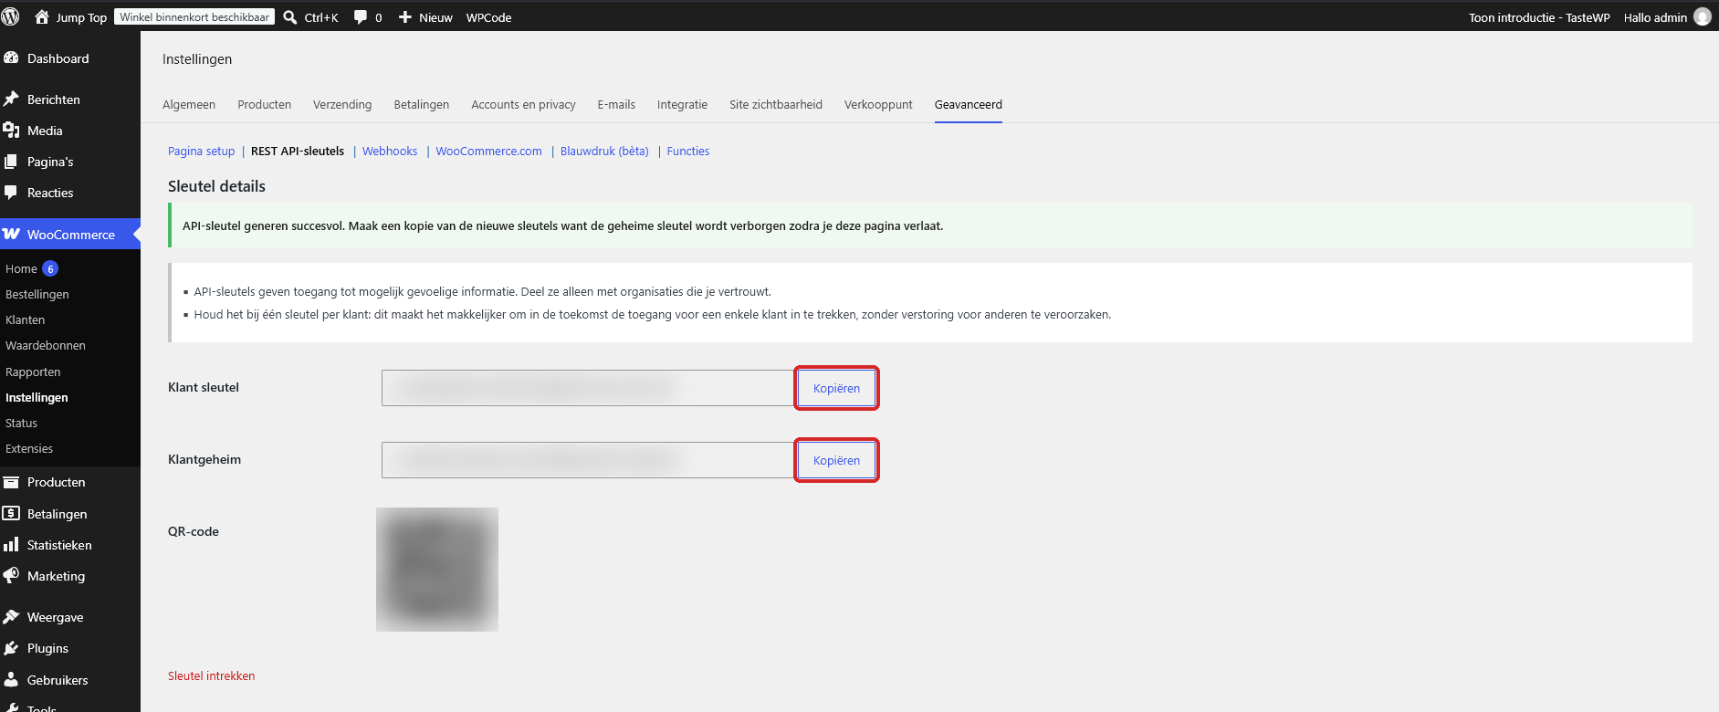Viewport: 1719px width, 712px height.
Task: Open the Accounts en privacy tab
Action: click(523, 105)
